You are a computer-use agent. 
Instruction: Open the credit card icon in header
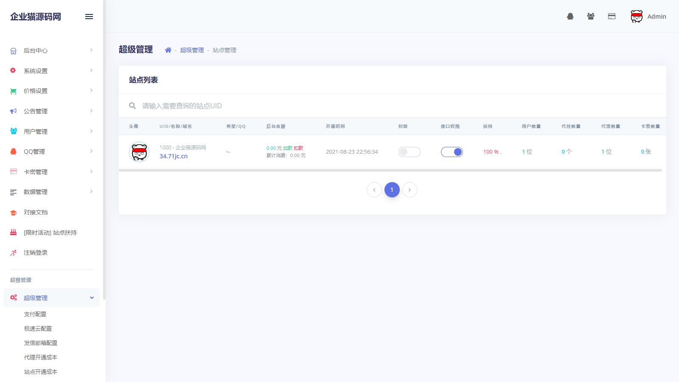(x=612, y=17)
